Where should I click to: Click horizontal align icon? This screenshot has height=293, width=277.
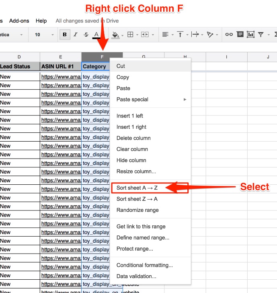[x=165, y=35]
